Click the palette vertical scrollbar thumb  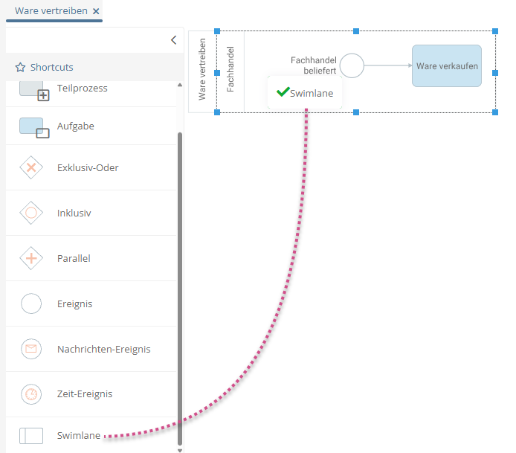[x=179, y=283]
